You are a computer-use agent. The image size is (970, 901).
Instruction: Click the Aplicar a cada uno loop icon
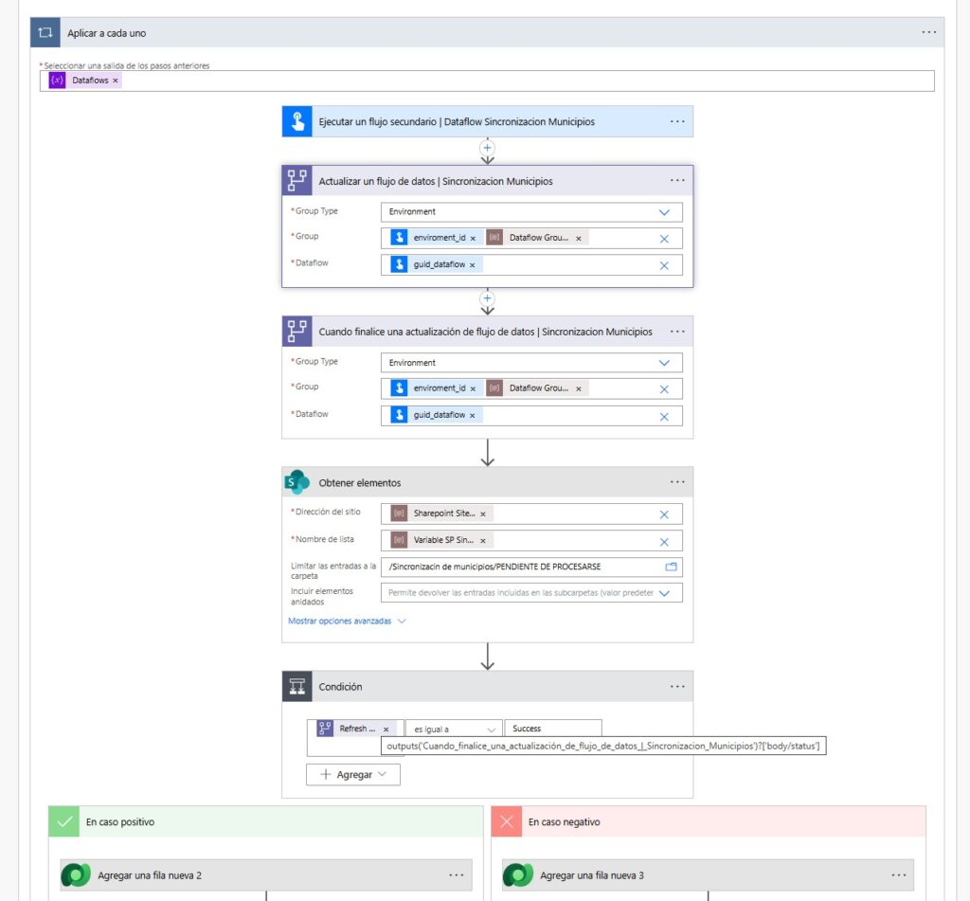pyautogui.click(x=45, y=32)
